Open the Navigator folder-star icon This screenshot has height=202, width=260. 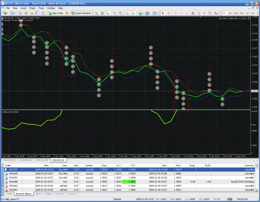(32, 13)
